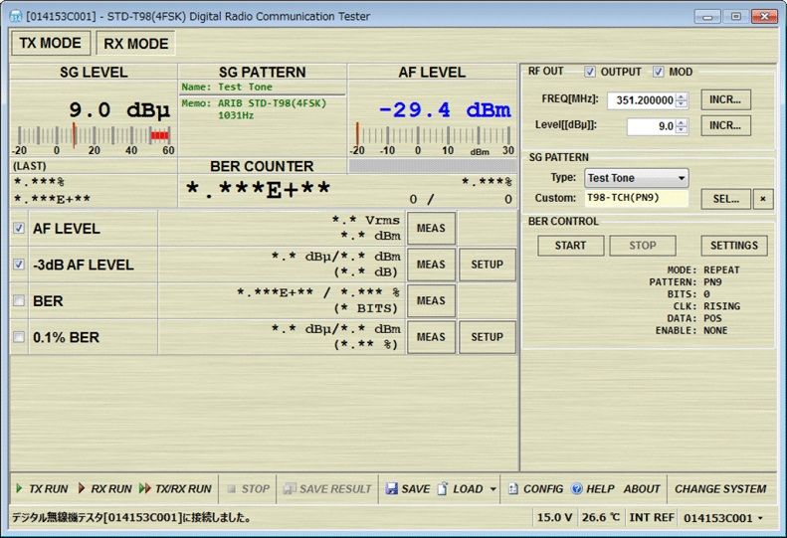Screen dimensions: 787x538
Task: Uncheck the MOD checkbox
Action: pos(659,72)
